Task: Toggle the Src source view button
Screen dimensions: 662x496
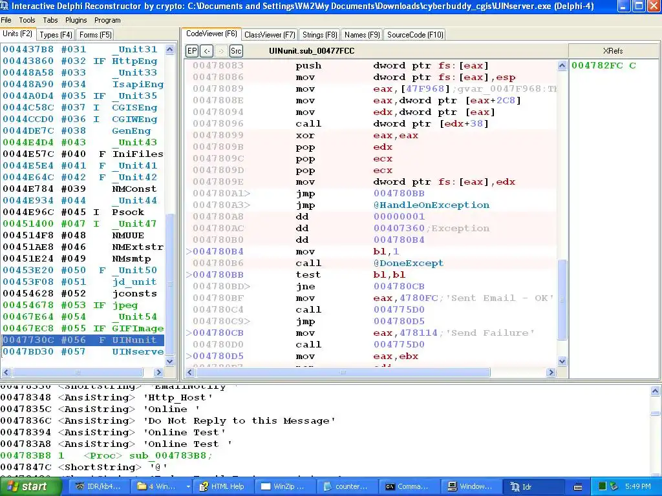Action: pyautogui.click(x=236, y=51)
